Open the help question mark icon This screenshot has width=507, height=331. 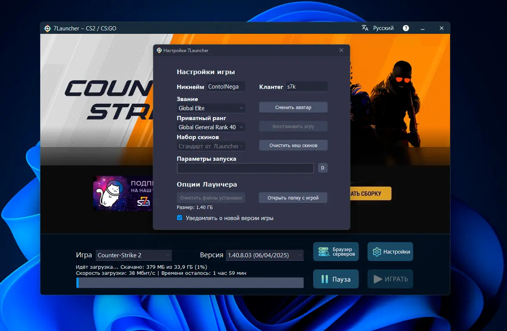pos(406,28)
